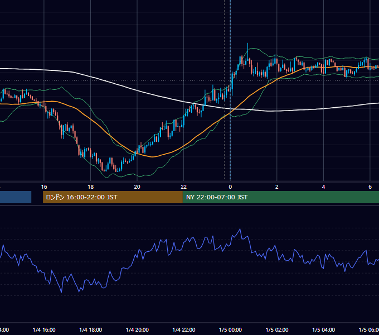This screenshot has width=379, height=335.
Task: Click the 1/5 04:00 label on the bottom axis
Action: [x=324, y=329]
